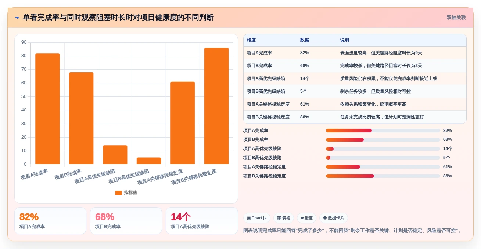481x249 pixels.
Task: Click the Chart.js tag chip
Action: point(257,218)
